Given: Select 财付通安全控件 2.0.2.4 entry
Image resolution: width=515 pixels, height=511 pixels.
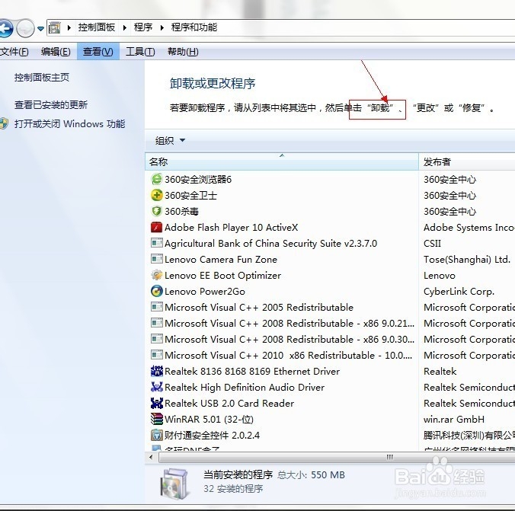Looking at the screenshot, I should 213,435.
